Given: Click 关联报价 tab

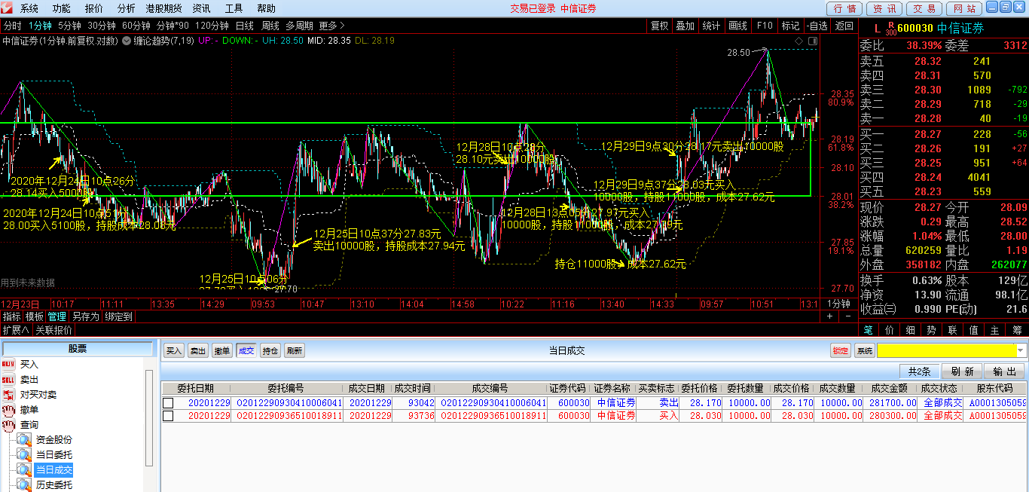Looking at the screenshot, I should (54, 330).
